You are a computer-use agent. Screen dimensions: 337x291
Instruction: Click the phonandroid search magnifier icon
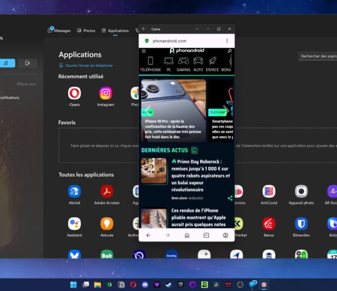(x=230, y=51)
